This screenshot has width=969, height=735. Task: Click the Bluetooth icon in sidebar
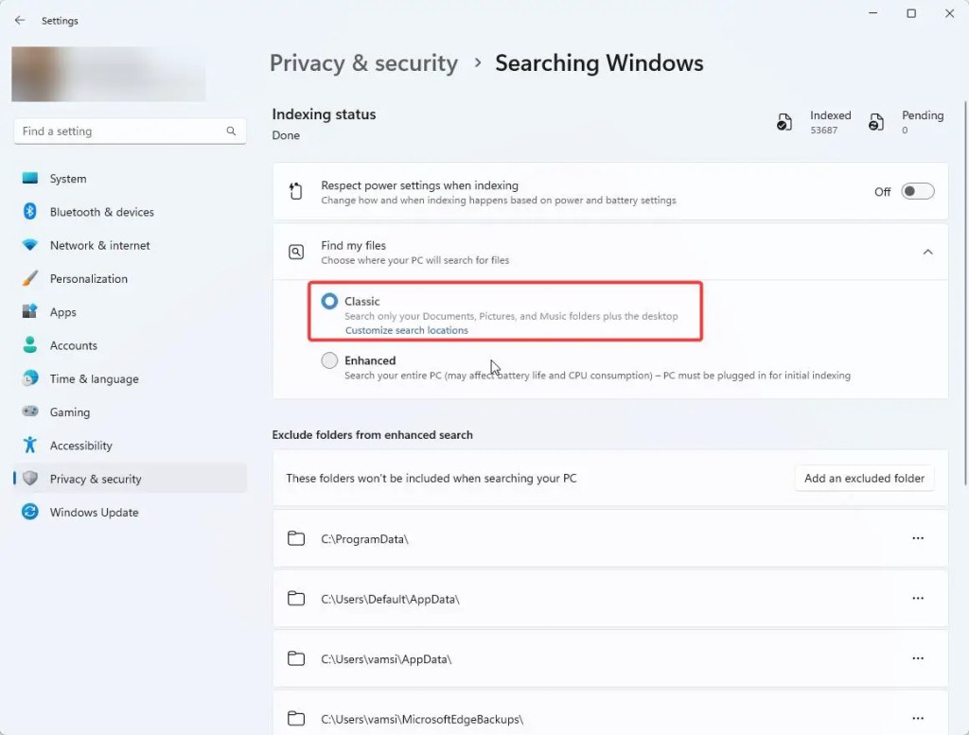pos(29,211)
